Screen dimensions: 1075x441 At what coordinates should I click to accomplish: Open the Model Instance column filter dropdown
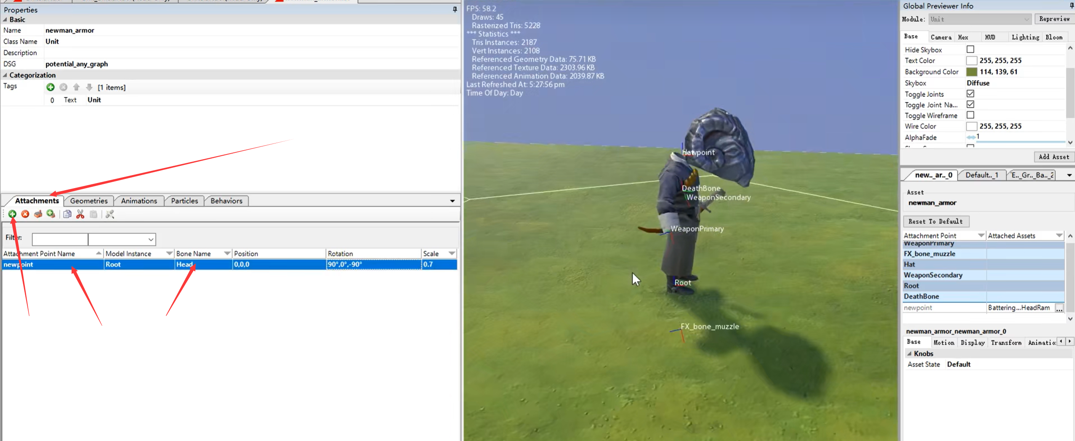[x=169, y=253]
